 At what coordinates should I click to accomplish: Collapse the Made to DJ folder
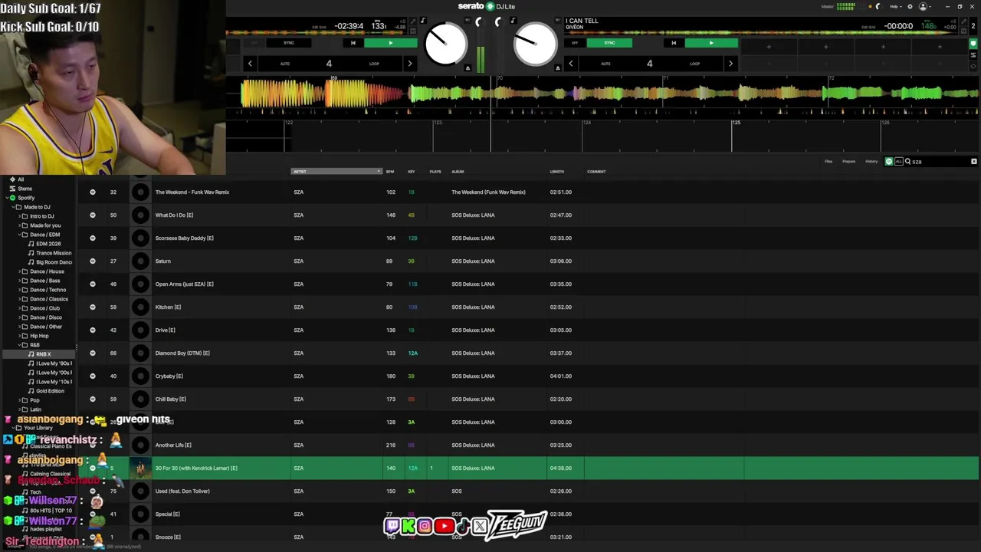[11, 207]
